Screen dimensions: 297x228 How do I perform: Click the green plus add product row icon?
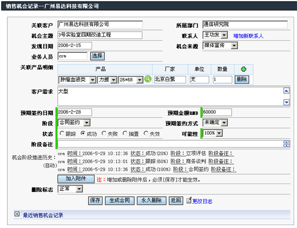(244, 69)
